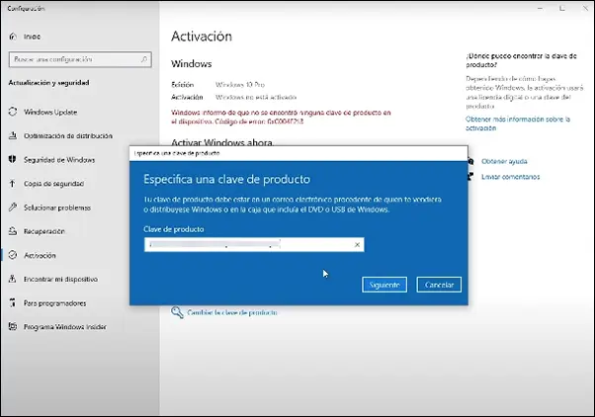Open Encontrar mi dispositivo section
The width and height of the screenshot is (595, 417).
(x=60, y=280)
